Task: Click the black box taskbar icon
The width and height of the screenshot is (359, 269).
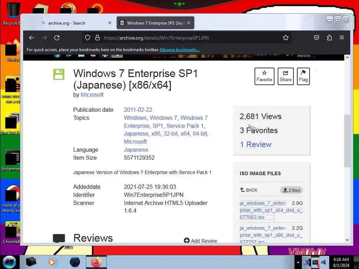Action: (x=31, y=262)
